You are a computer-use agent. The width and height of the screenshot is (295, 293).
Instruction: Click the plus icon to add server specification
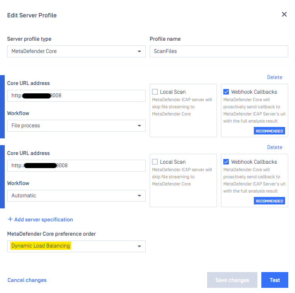click(10, 219)
